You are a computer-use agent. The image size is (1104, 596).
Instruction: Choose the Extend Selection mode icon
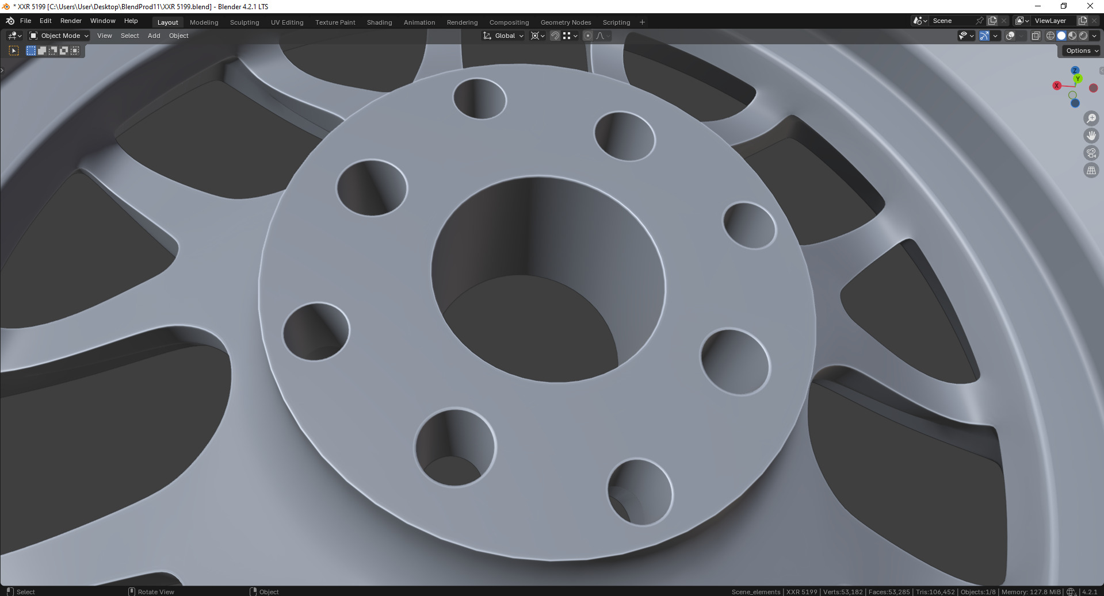[42, 51]
